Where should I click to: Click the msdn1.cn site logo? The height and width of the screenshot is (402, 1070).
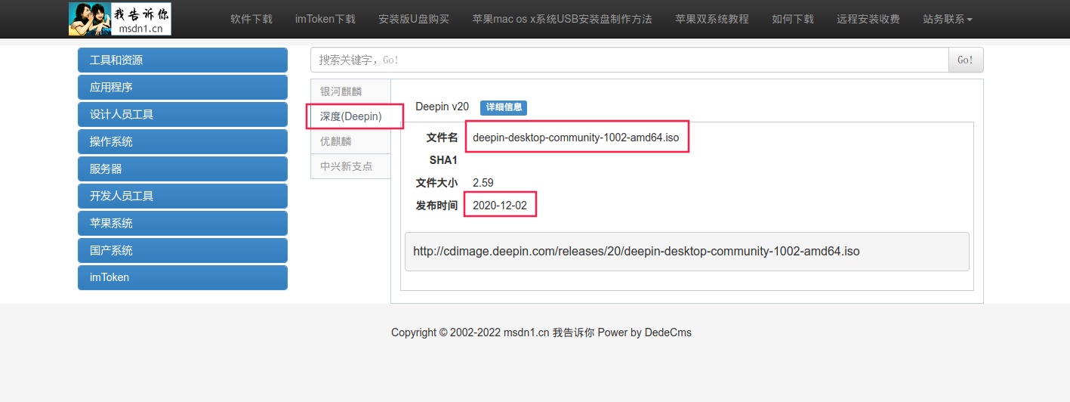tap(120, 19)
